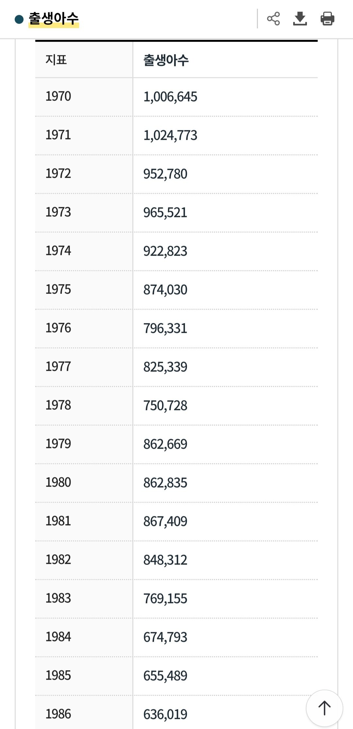Click the 1974 year cell
Screen dimensions: 353x729
click(x=58, y=251)
